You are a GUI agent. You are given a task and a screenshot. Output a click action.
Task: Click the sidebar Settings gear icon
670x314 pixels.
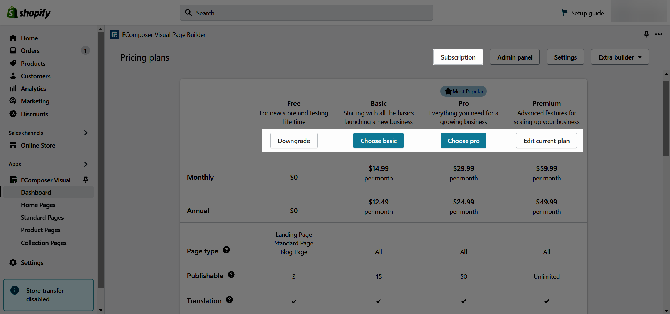pos(13,262)
